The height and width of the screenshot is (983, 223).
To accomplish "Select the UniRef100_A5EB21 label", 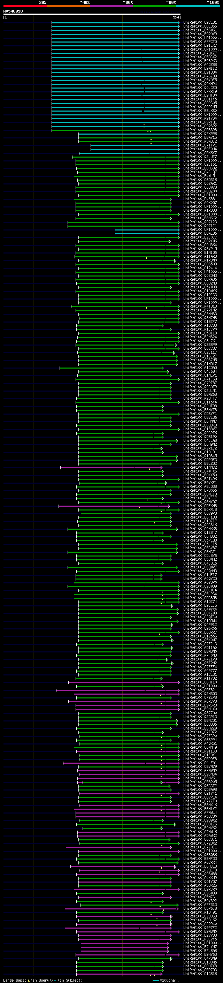I will (x=200, y=690).
